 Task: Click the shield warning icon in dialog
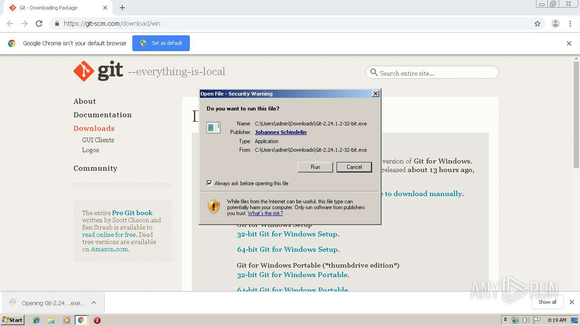click(x=214, y=206)
